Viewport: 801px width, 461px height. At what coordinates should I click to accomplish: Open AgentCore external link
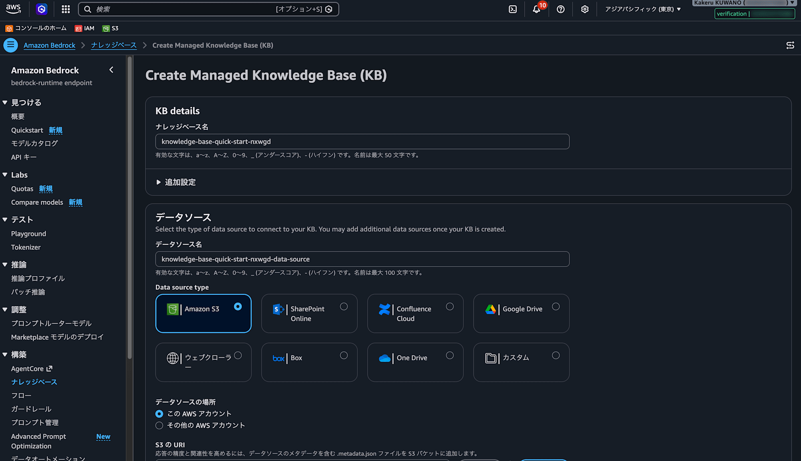pyautogui.click(x=32, y=369)
